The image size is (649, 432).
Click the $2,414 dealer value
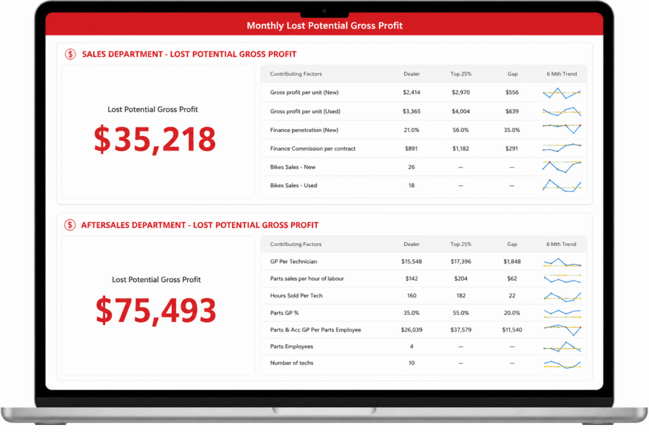(x=411, y=92)
